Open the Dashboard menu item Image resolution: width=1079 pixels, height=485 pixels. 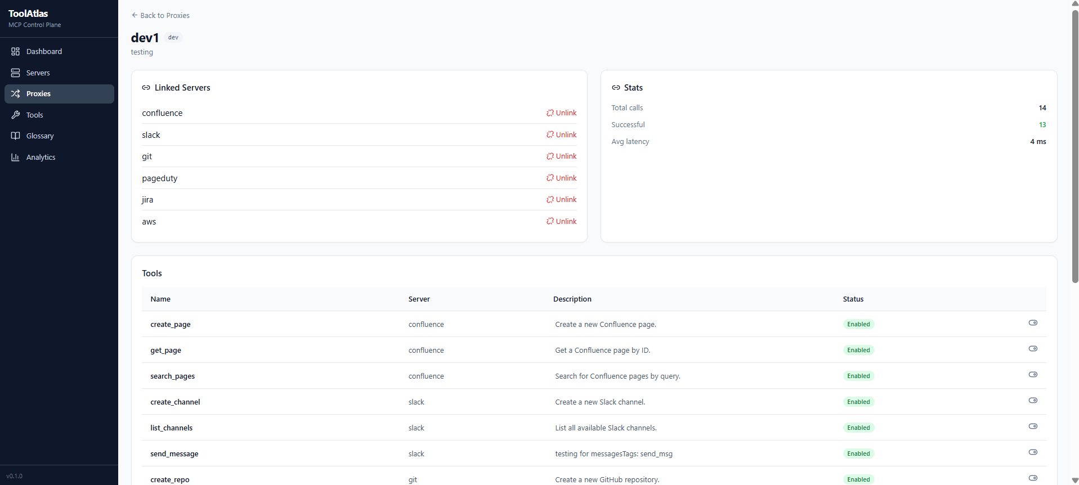59,51
